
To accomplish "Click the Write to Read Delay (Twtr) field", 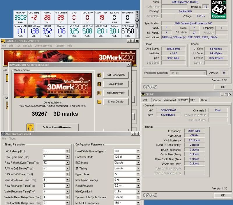I will click(x=56, y=197).
